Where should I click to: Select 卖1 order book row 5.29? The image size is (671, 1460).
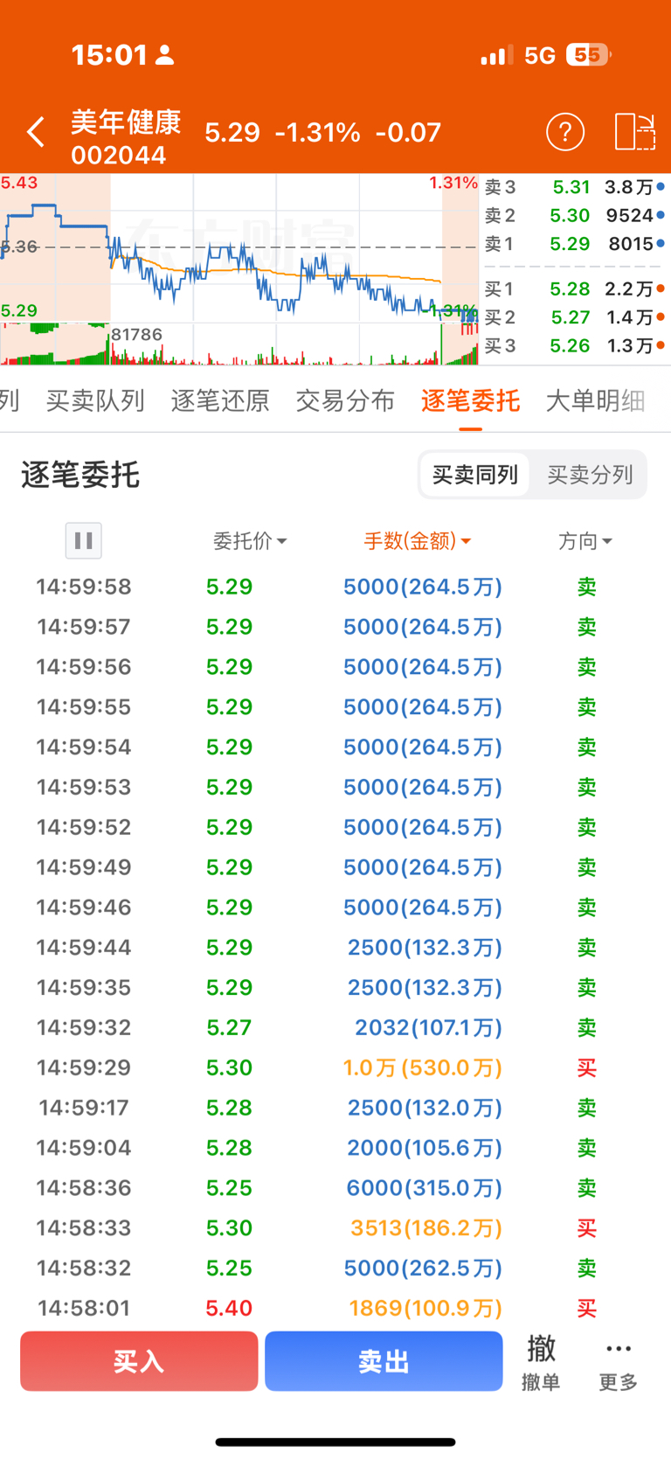[575, 244]
